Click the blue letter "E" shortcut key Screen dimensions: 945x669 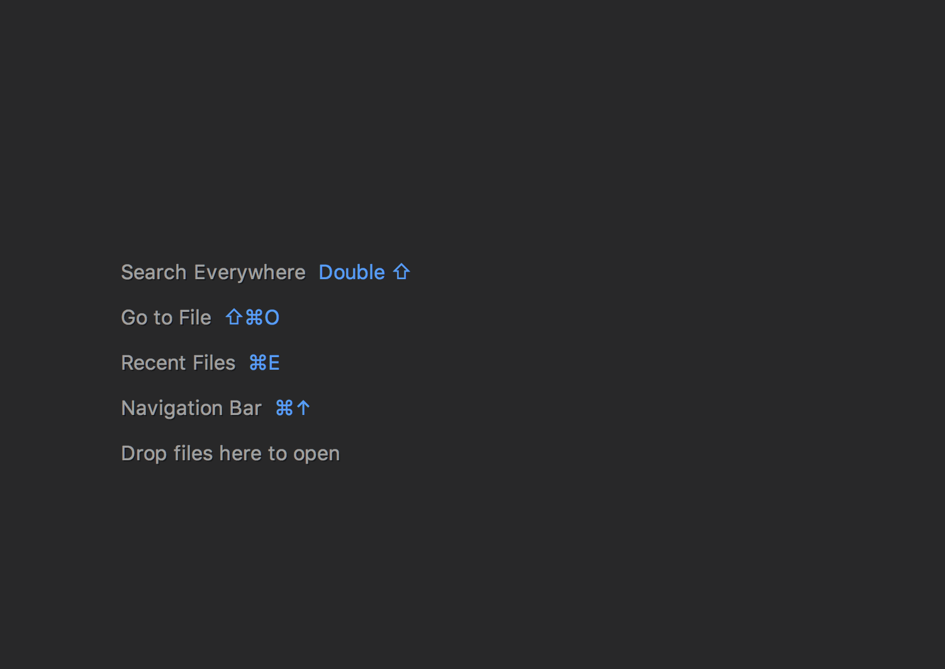(274, 363)
